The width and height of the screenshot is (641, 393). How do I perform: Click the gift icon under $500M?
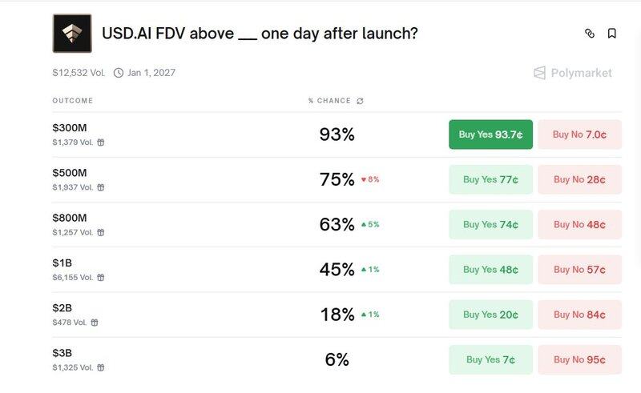coord(101,187)
